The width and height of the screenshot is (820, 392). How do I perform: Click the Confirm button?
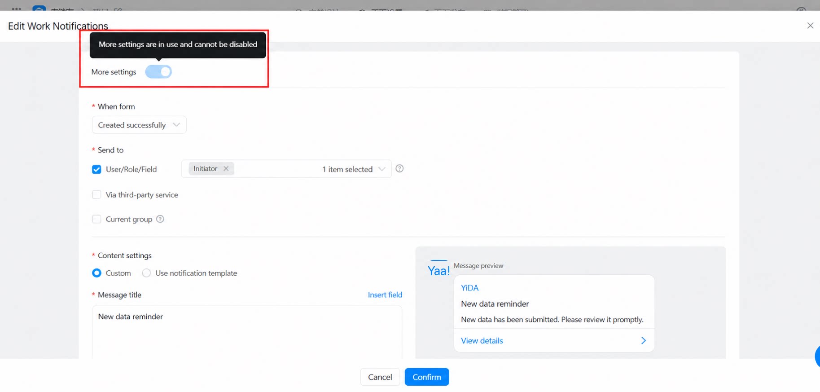tap(427, 377)
